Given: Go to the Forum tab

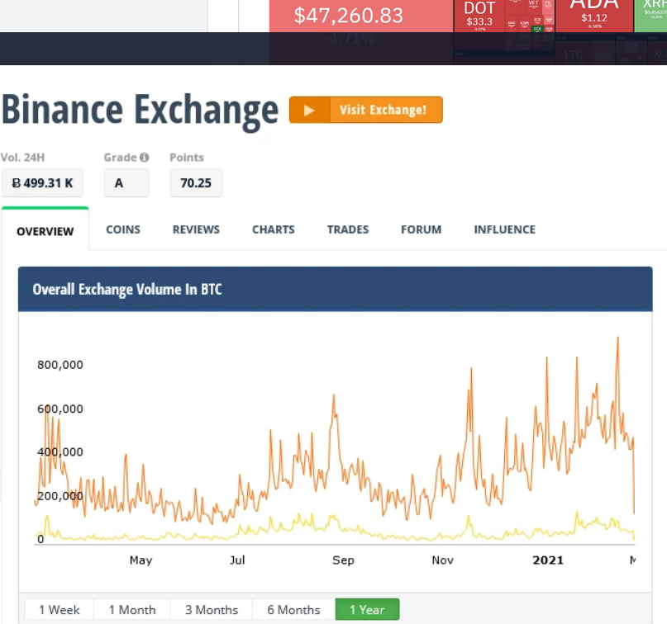Looking at the screenshot, I should point(422,229).
